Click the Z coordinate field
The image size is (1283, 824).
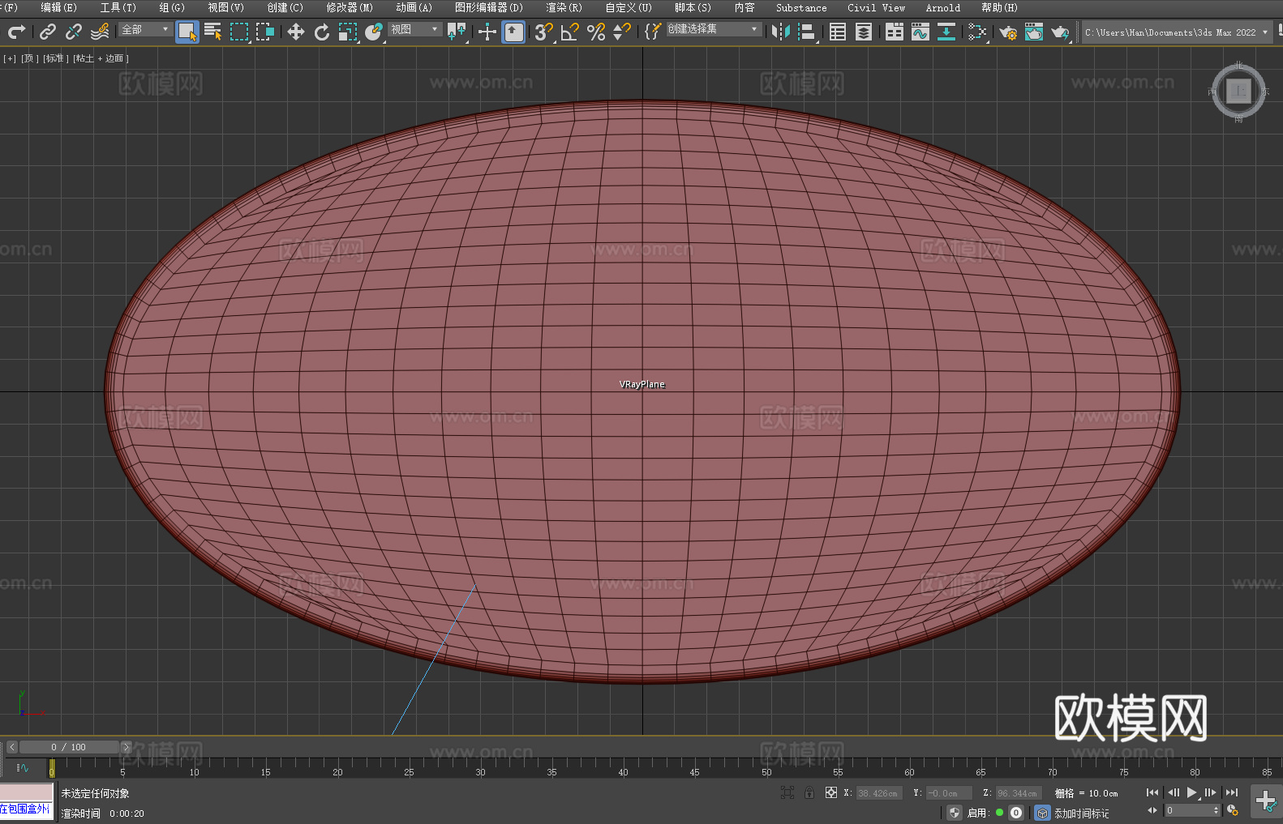(1018, 793)
